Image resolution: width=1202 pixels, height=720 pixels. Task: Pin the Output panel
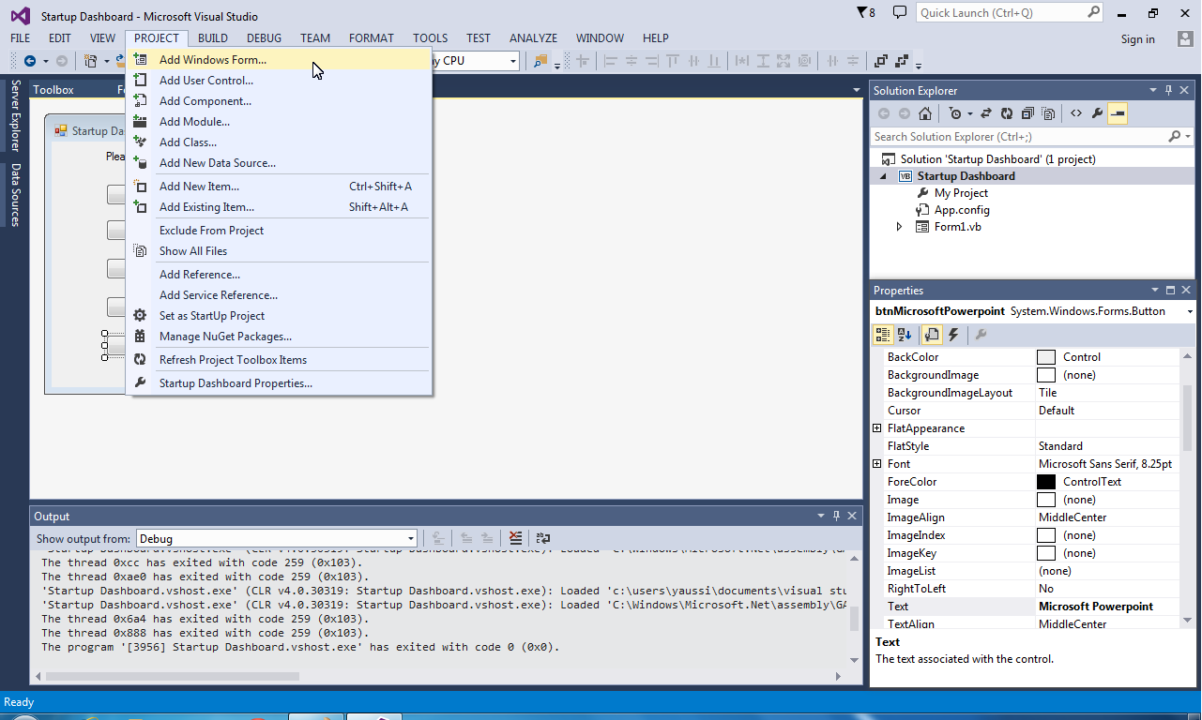tap(835, 516)
